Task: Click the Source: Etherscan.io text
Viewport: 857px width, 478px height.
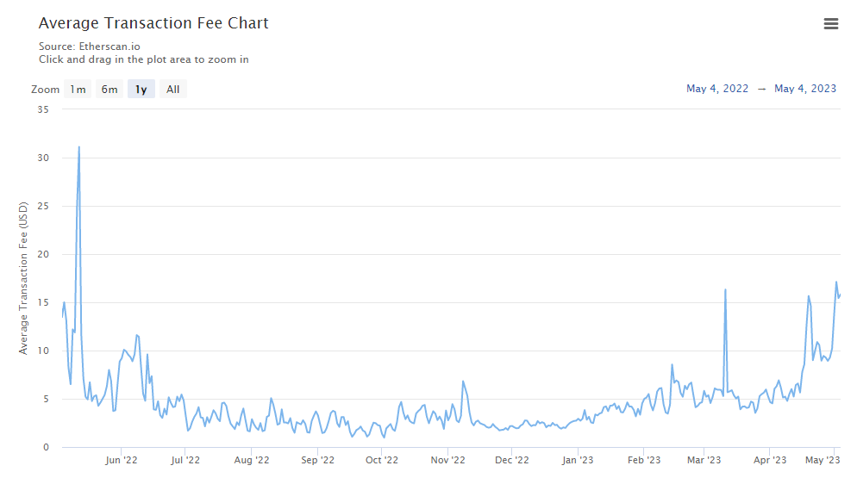Action: pos(90,47)
